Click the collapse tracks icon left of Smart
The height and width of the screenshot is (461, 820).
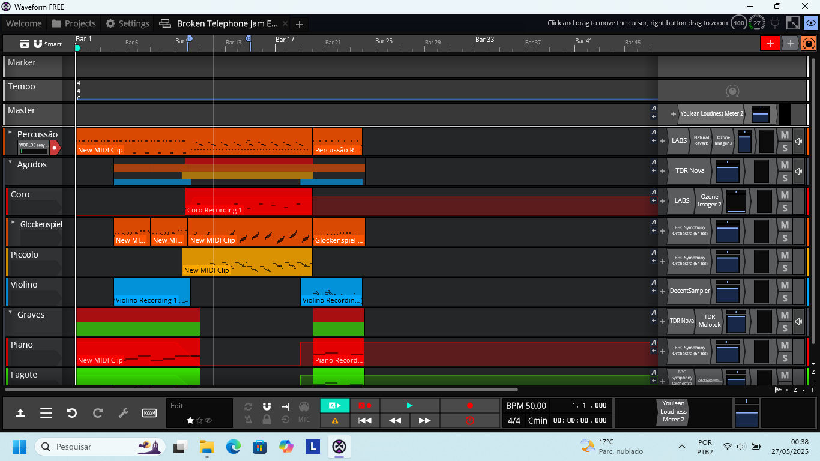point(24,44)
